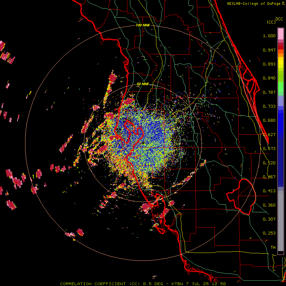Pick the dark navy color bar segment
Image resolution: width=286 pixels, height=286 pixels.
pyautogui.click(x=281, y=162)
